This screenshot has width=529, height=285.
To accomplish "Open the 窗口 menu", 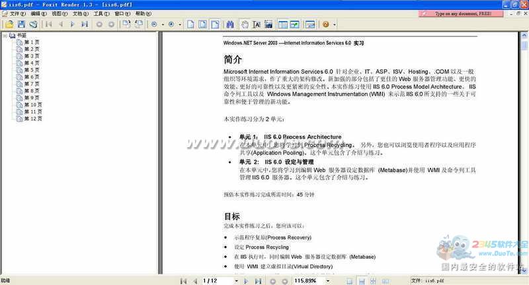I will coord(122,13).
